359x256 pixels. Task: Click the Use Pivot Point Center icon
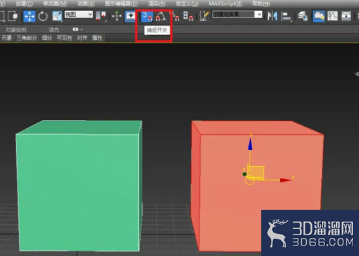(x=101, y=16)
